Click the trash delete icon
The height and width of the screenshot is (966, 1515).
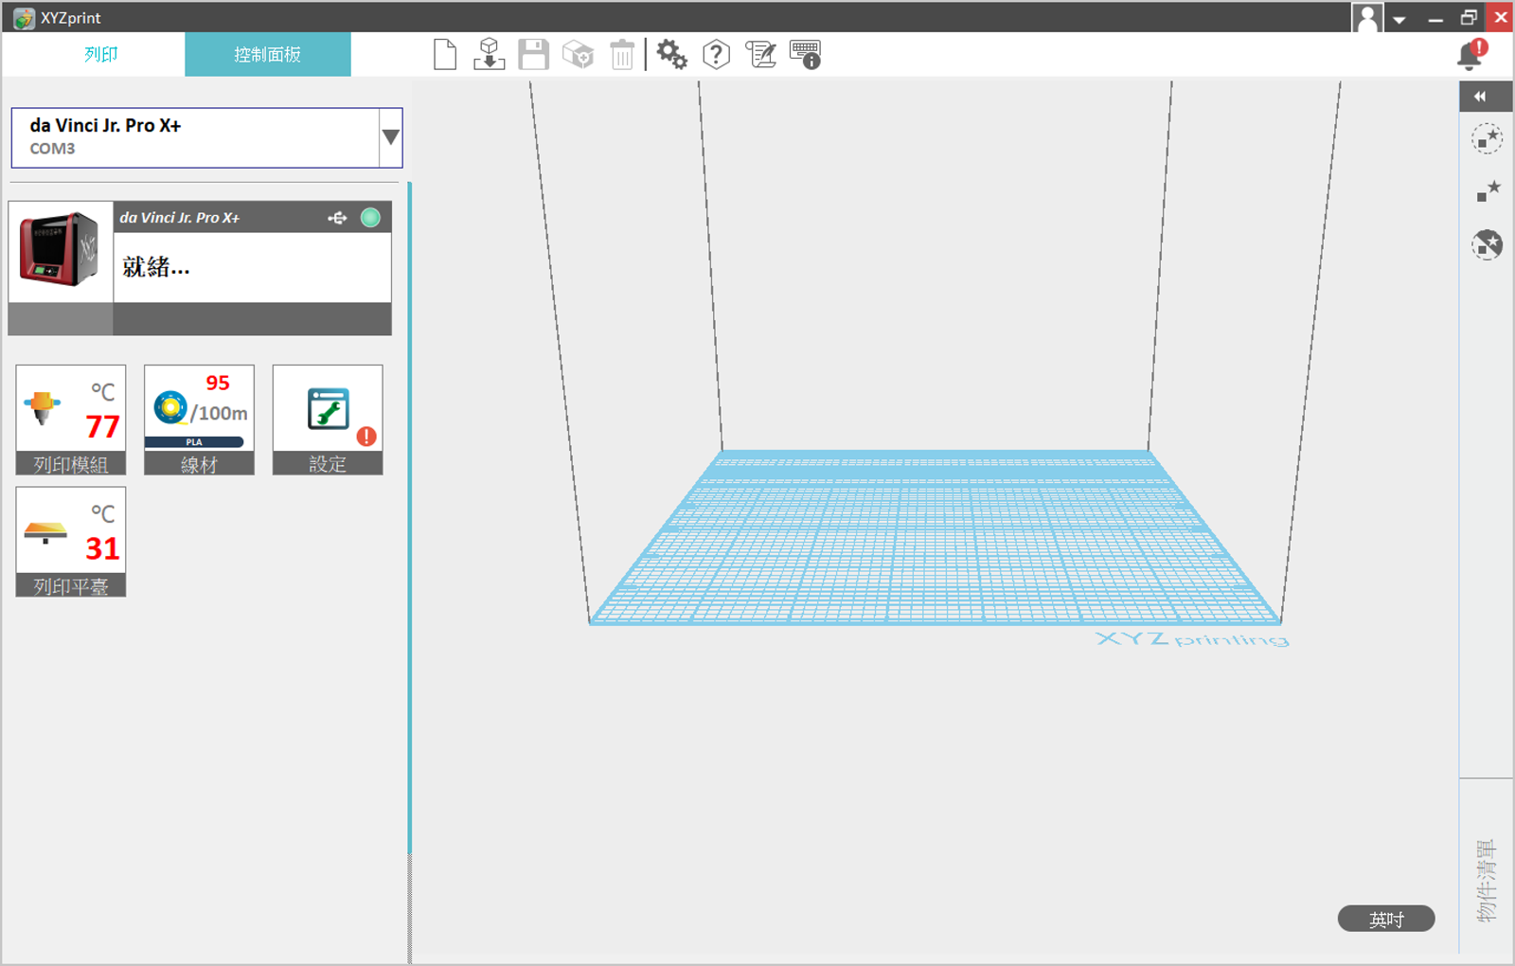coord(622,55)
